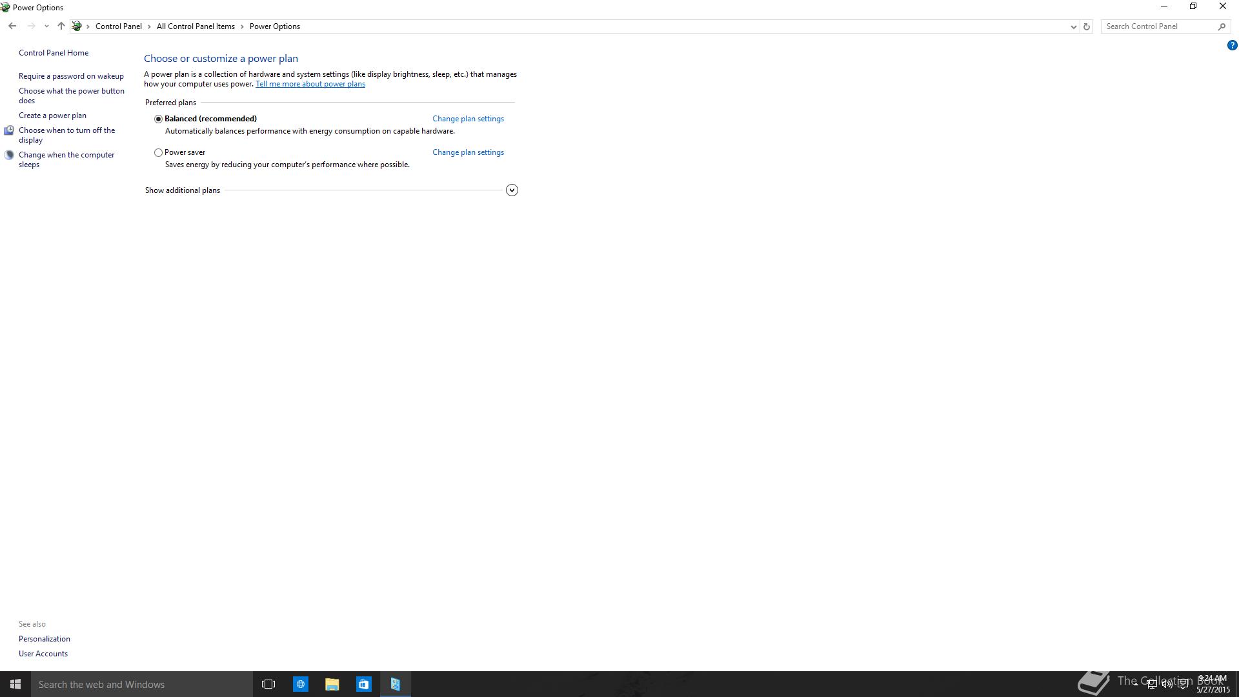Click the Refresh button in address bar

tap(1086, 26)
